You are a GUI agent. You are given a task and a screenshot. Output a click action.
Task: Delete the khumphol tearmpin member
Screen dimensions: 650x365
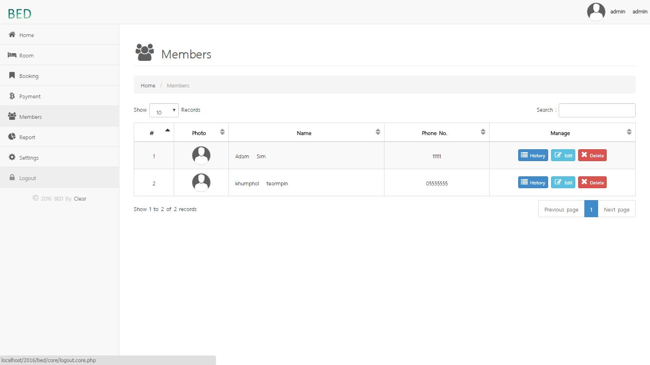point(592,182)
